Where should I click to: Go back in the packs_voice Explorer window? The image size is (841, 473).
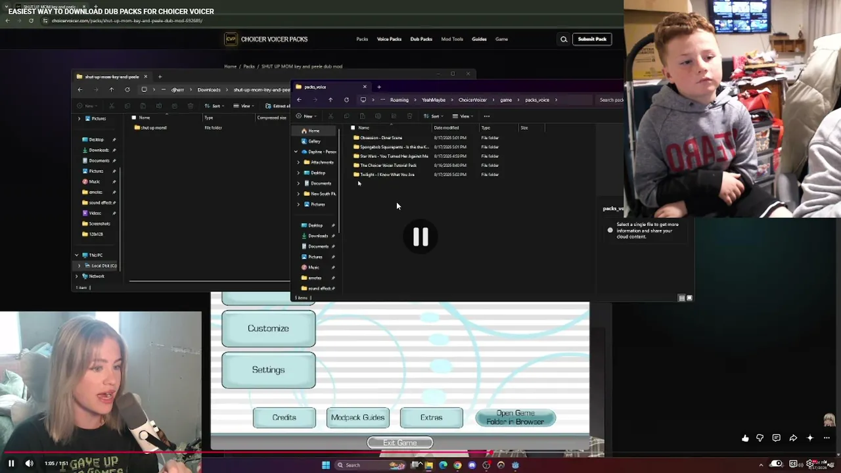tap(299, 100)
